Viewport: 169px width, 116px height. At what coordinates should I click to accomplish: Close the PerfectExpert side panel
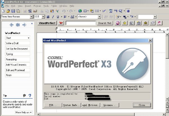[32, 23]
